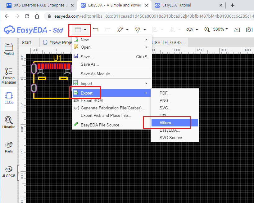Screen dimensions: 254x203
Task: Open the 380% zoom level dropdown
Action: (x=220, y=29)
